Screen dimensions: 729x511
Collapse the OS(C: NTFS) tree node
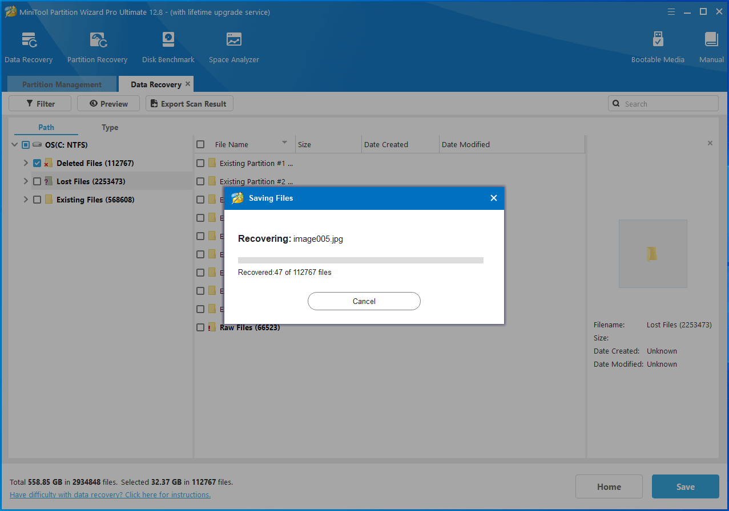click(14, 145)
